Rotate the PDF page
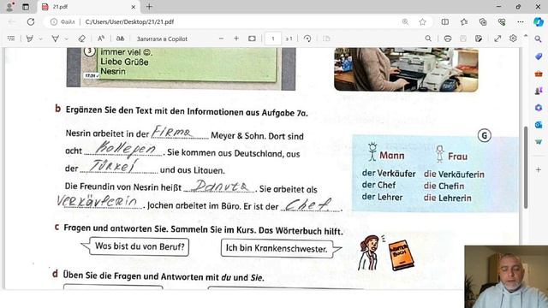548x308 pixels. coord(307,38)
